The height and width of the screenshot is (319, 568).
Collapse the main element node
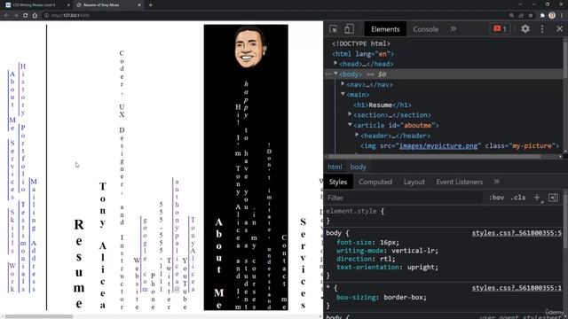(x=343, y=94)
